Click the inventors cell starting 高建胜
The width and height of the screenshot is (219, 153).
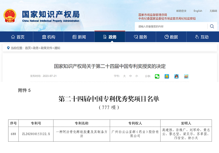(186, 134)
